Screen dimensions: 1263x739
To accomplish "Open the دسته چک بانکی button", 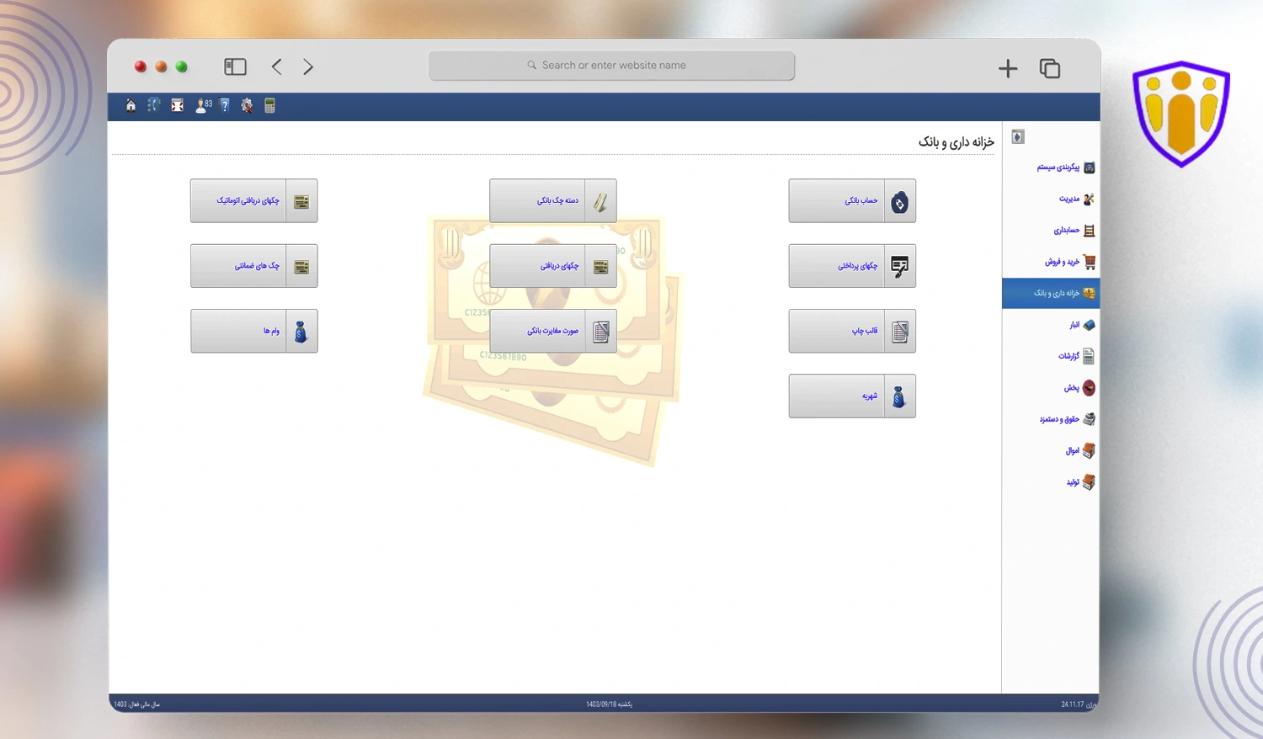I will (553, 201).
